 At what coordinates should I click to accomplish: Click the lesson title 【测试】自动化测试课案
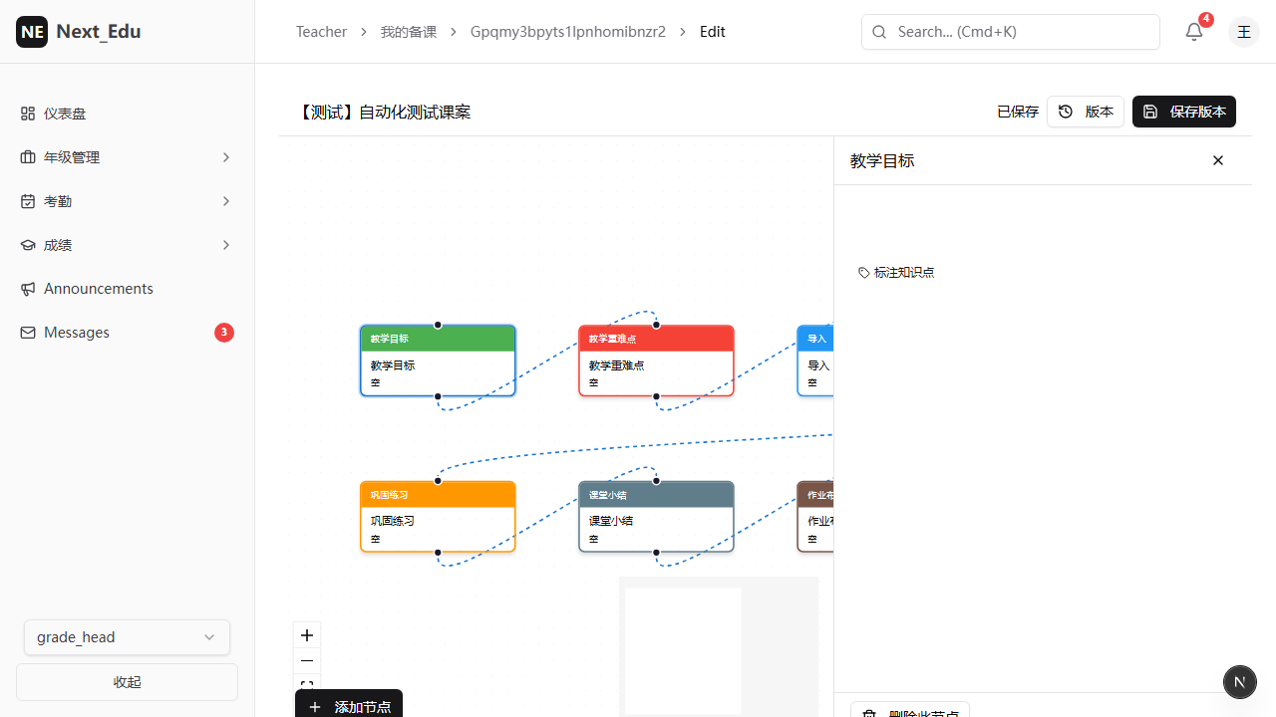pos(383,113)
